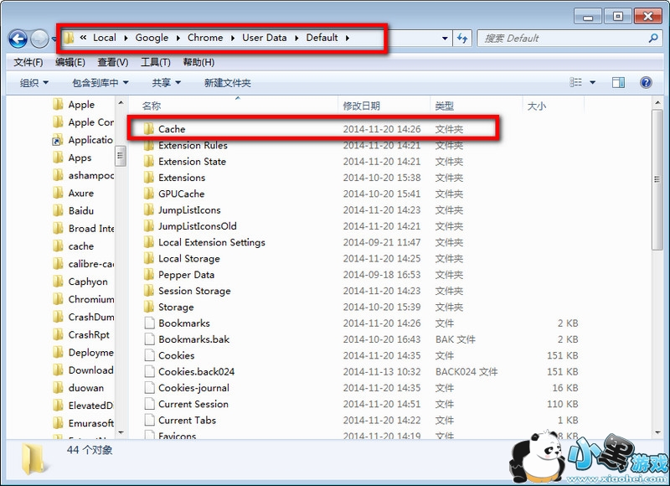Expand the arrow after Local in path
The width and height of the screenshot is (670, 486).
pyautogui.click(x=126, y=38)
